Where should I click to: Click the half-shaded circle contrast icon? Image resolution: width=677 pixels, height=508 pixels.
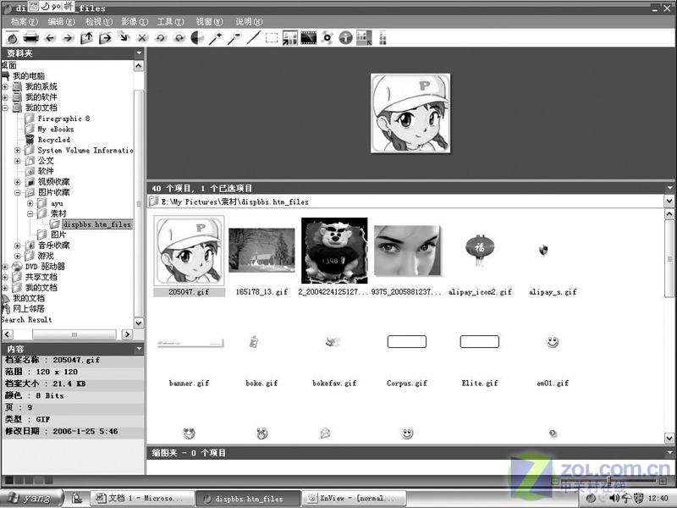(197, 38)
